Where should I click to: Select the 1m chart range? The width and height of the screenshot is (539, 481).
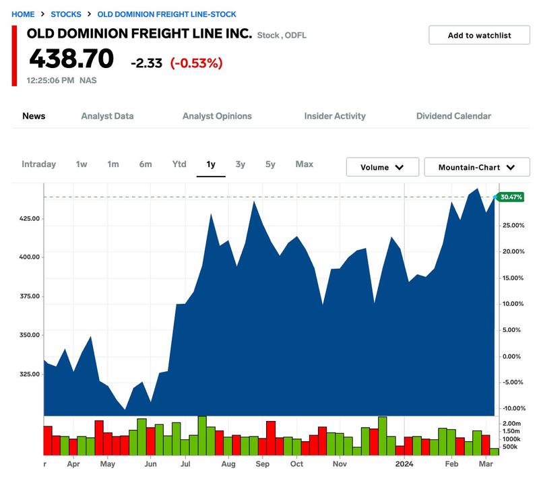point(113,164)
